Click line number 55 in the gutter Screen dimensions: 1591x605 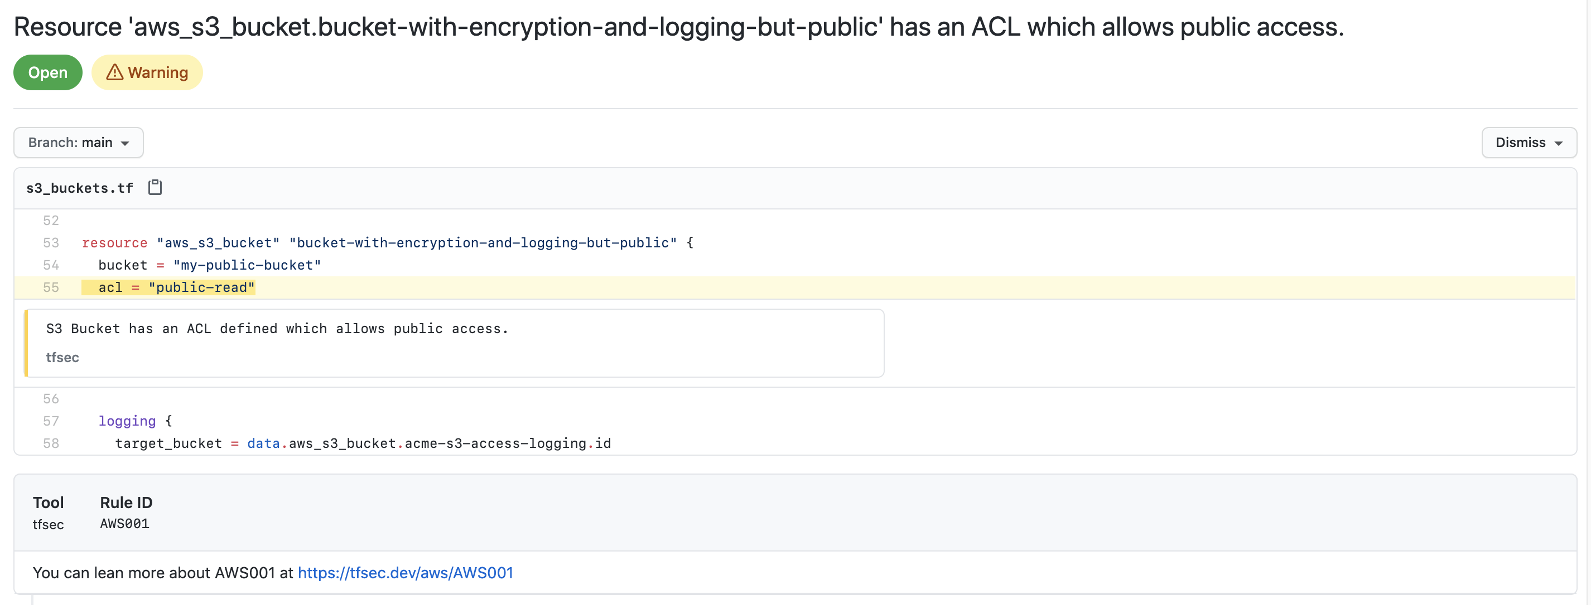52,287
